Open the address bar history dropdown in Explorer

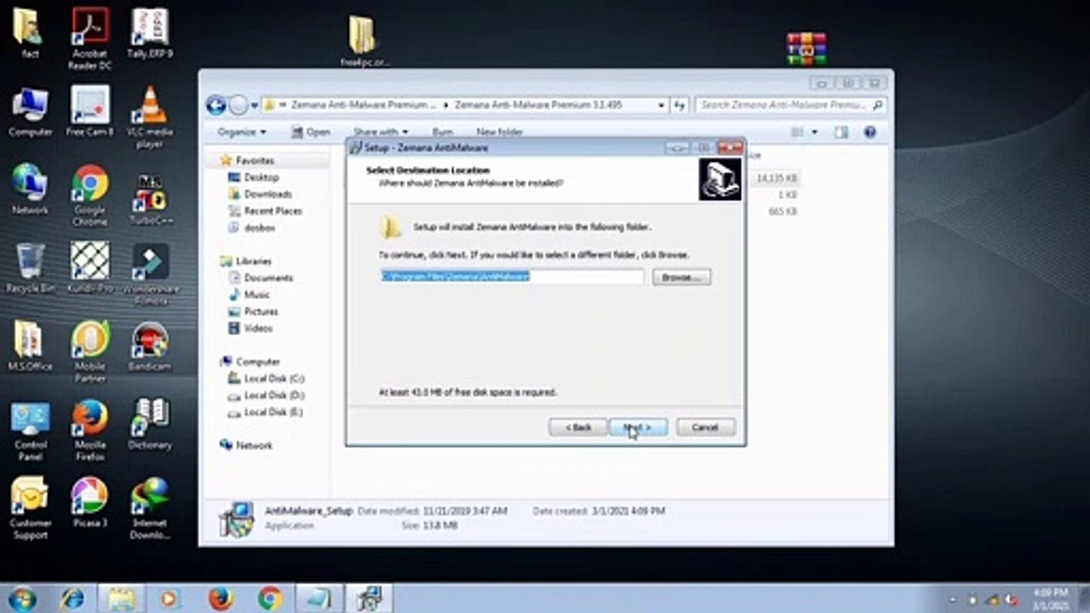tap(662, 106)
